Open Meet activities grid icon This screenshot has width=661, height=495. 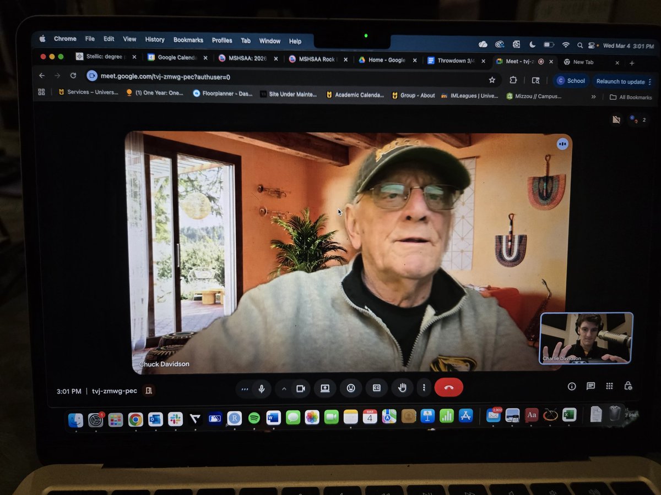coord(609,386)
